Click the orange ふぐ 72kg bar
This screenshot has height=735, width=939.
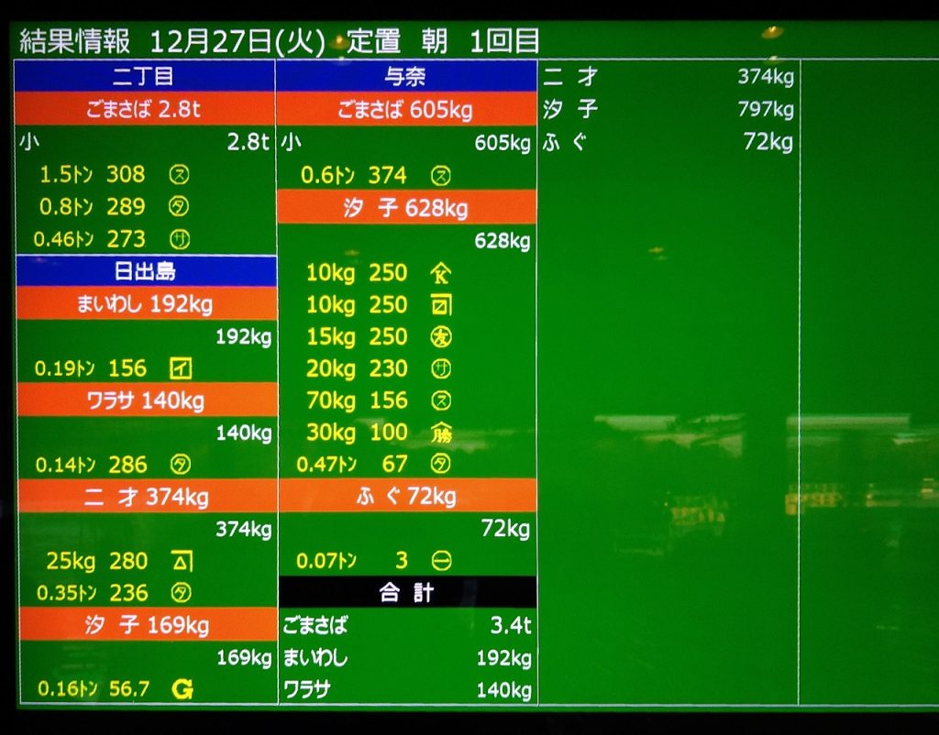(x=404, y=497)
